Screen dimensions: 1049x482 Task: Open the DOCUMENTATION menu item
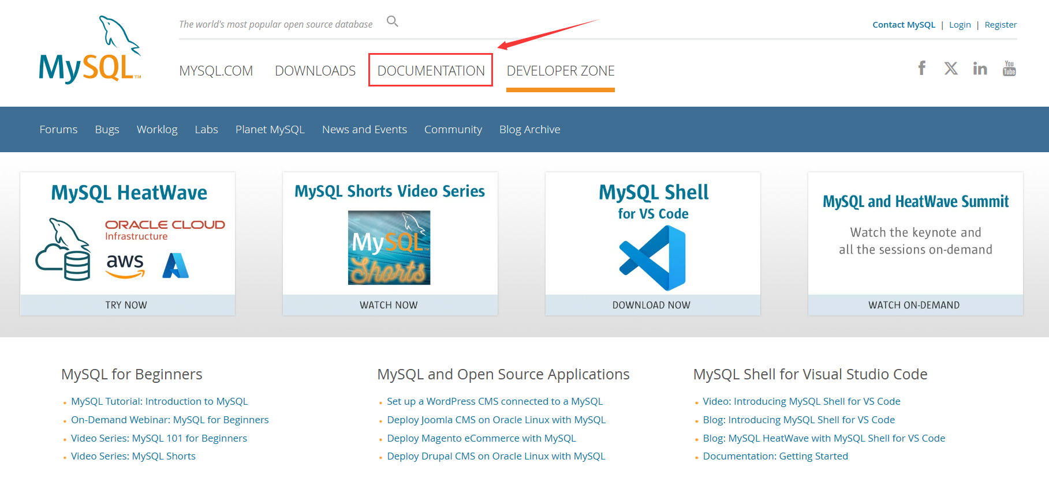point(431,71)
